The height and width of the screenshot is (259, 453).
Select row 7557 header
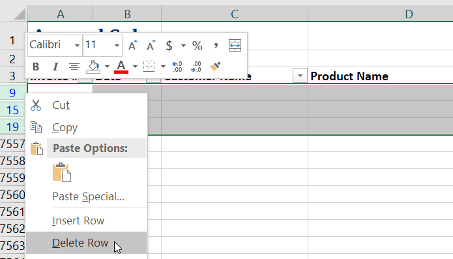pyautogui.click(x=12, y=144)
